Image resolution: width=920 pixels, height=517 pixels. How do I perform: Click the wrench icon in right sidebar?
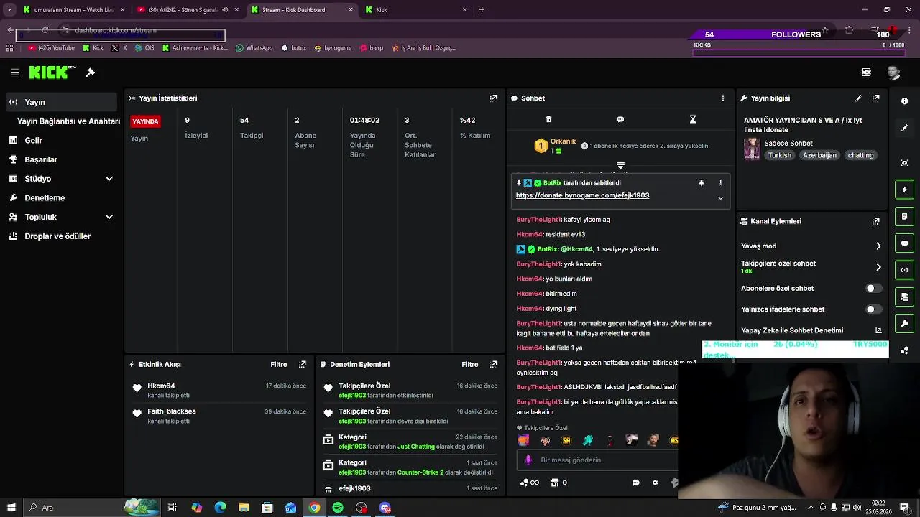905,323
